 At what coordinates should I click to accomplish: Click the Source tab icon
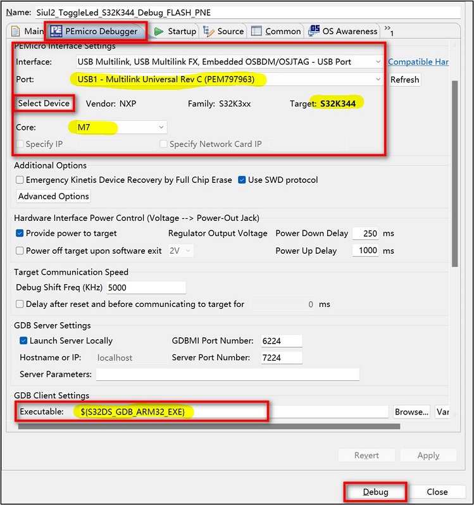[x=209, y=31]
